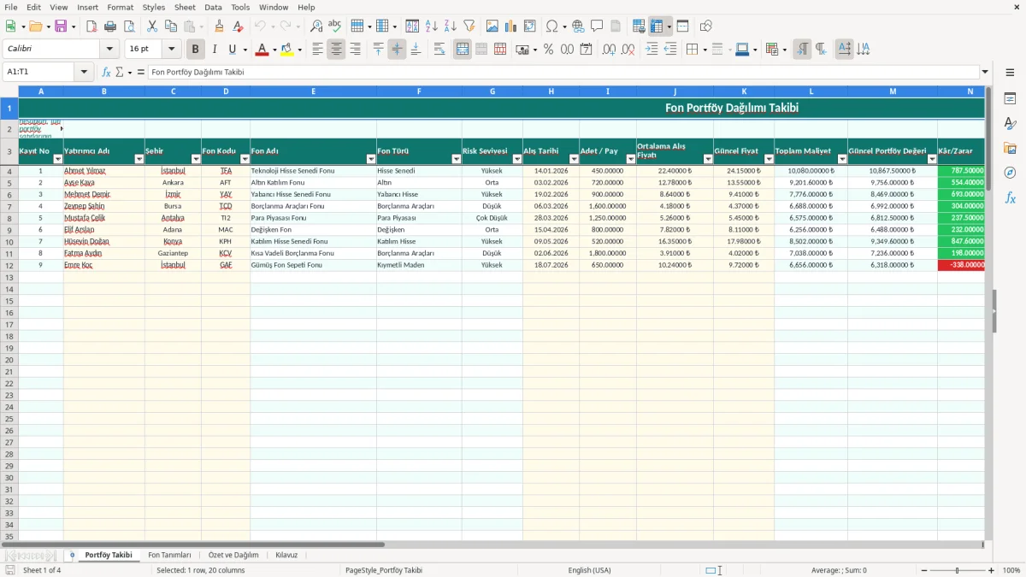Open Find & Replace tool
The width and height of the screenshot is (1026, 577).
pos(316,26)
